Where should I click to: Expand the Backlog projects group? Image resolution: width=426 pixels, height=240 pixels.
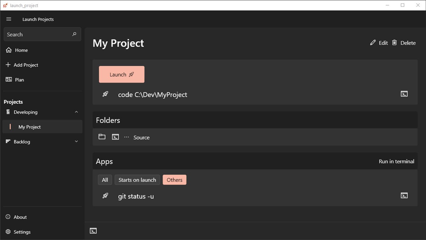pos(76,141)
